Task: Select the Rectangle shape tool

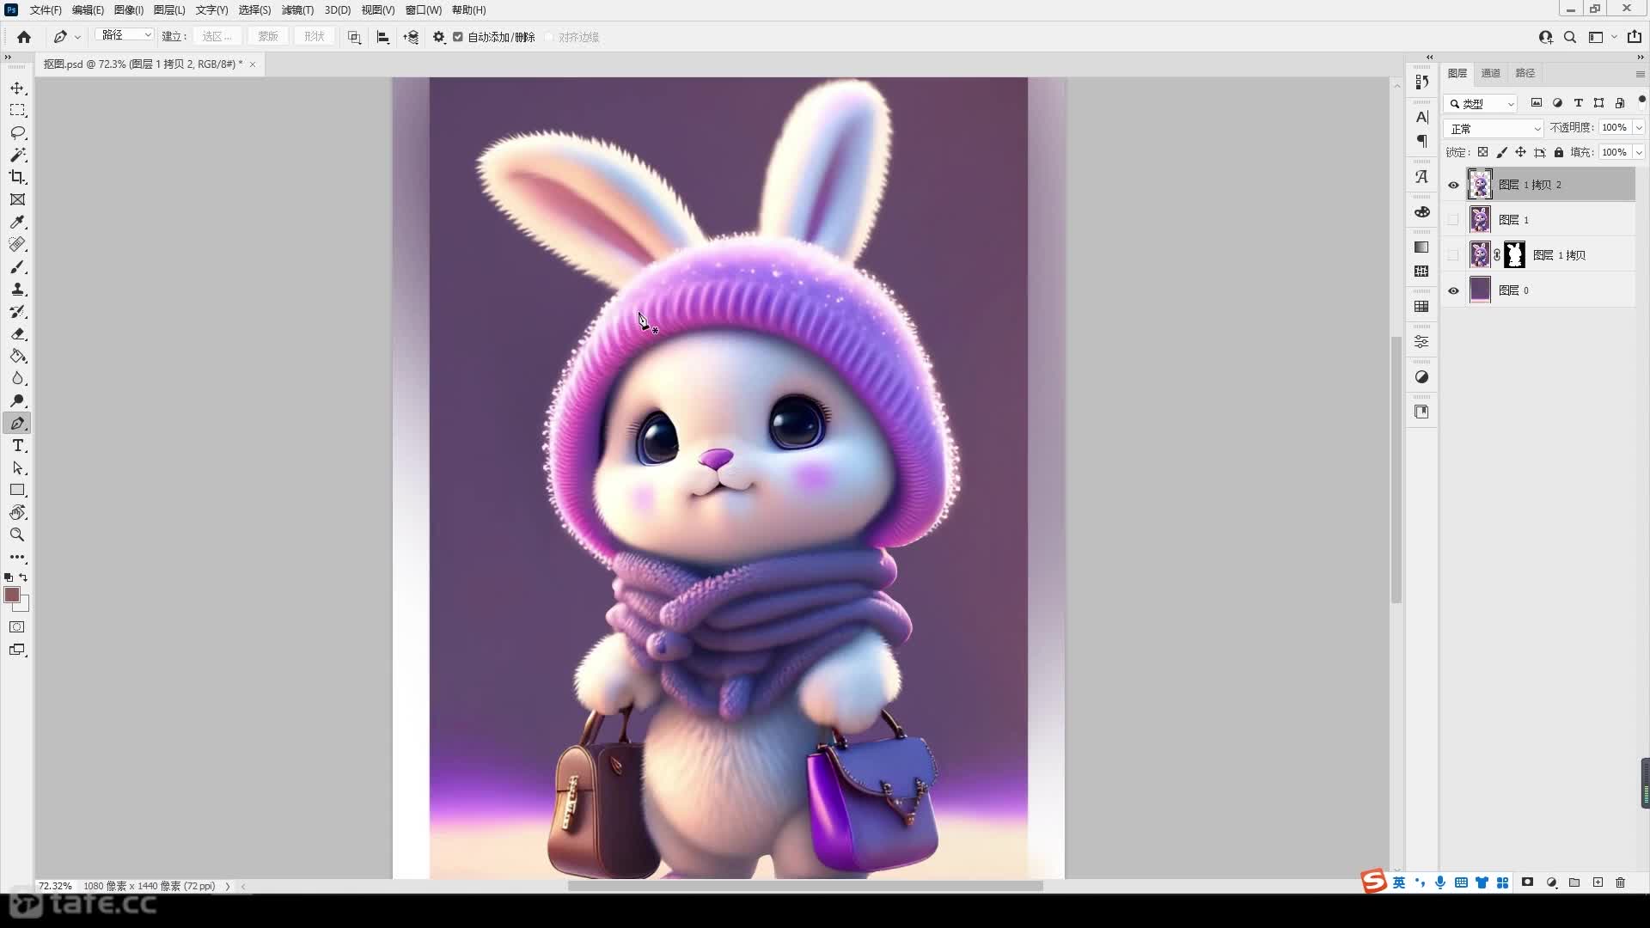Action: [x=17, y=491]
